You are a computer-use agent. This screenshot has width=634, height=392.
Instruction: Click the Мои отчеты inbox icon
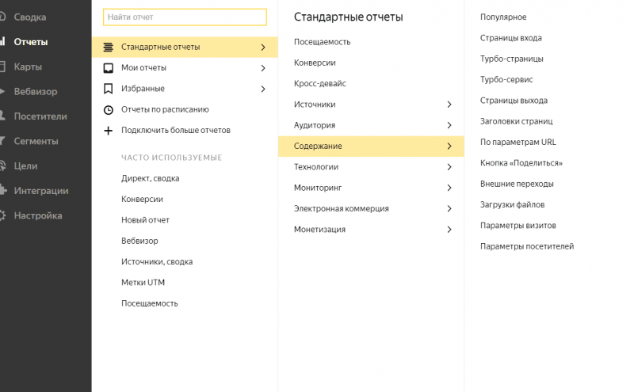pos(108,68)
